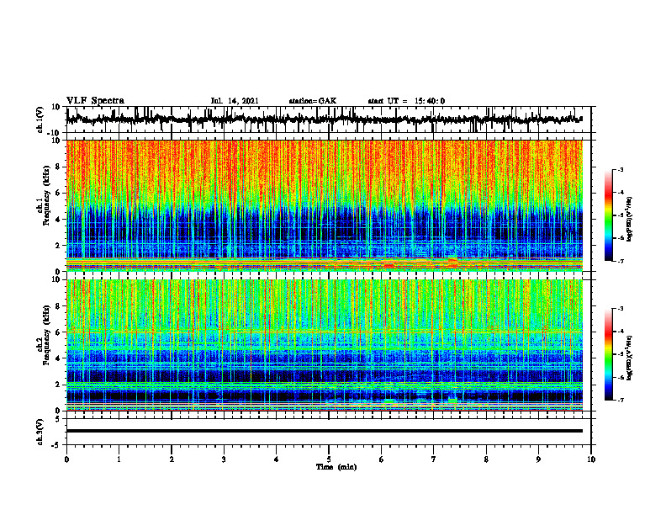Click the time axis tick label '3'
Viewport: 666px width, 515px height.
pos(224,459)
